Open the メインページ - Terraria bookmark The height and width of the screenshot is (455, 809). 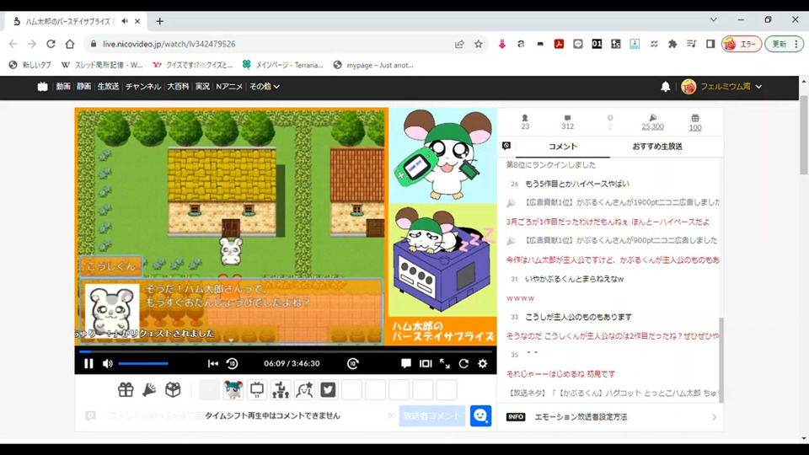283,65
